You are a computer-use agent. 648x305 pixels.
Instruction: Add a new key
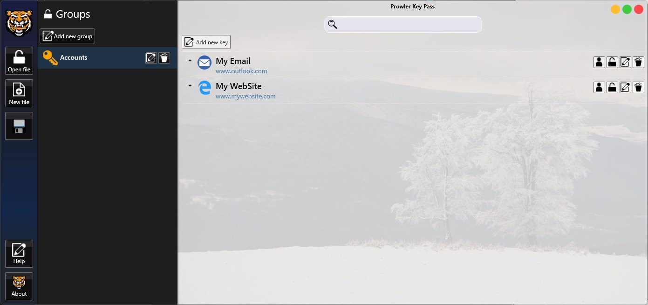click(x=206, y=42)
